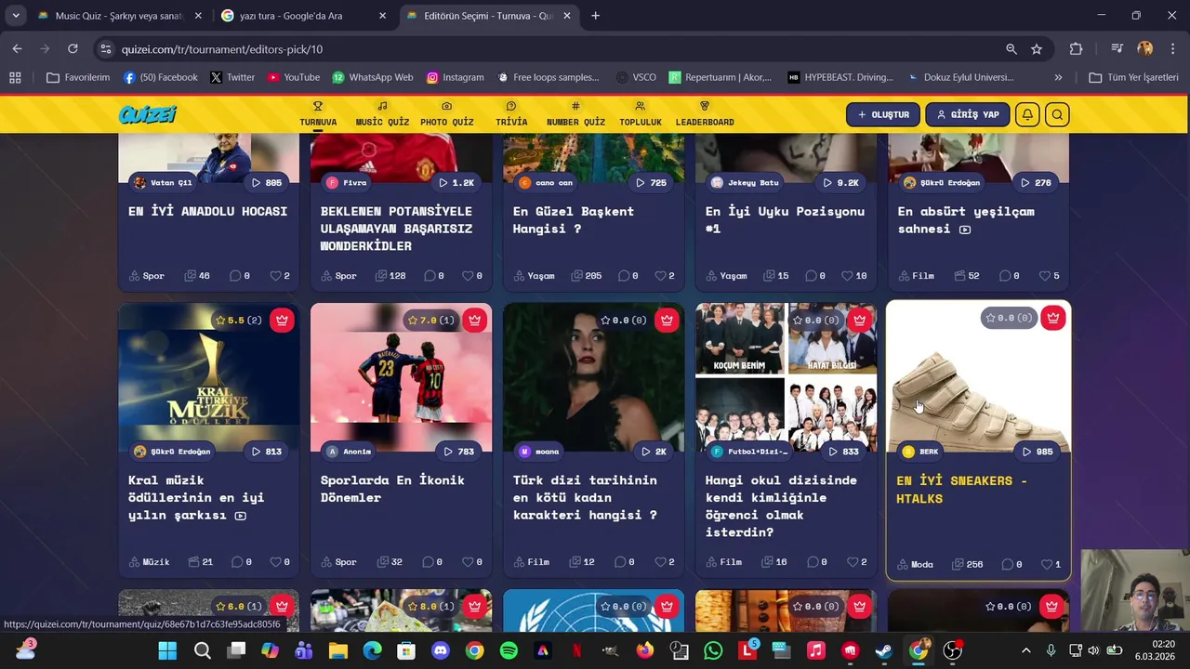
Task: Open the browser apps grid icon
Action: [15, 77]
